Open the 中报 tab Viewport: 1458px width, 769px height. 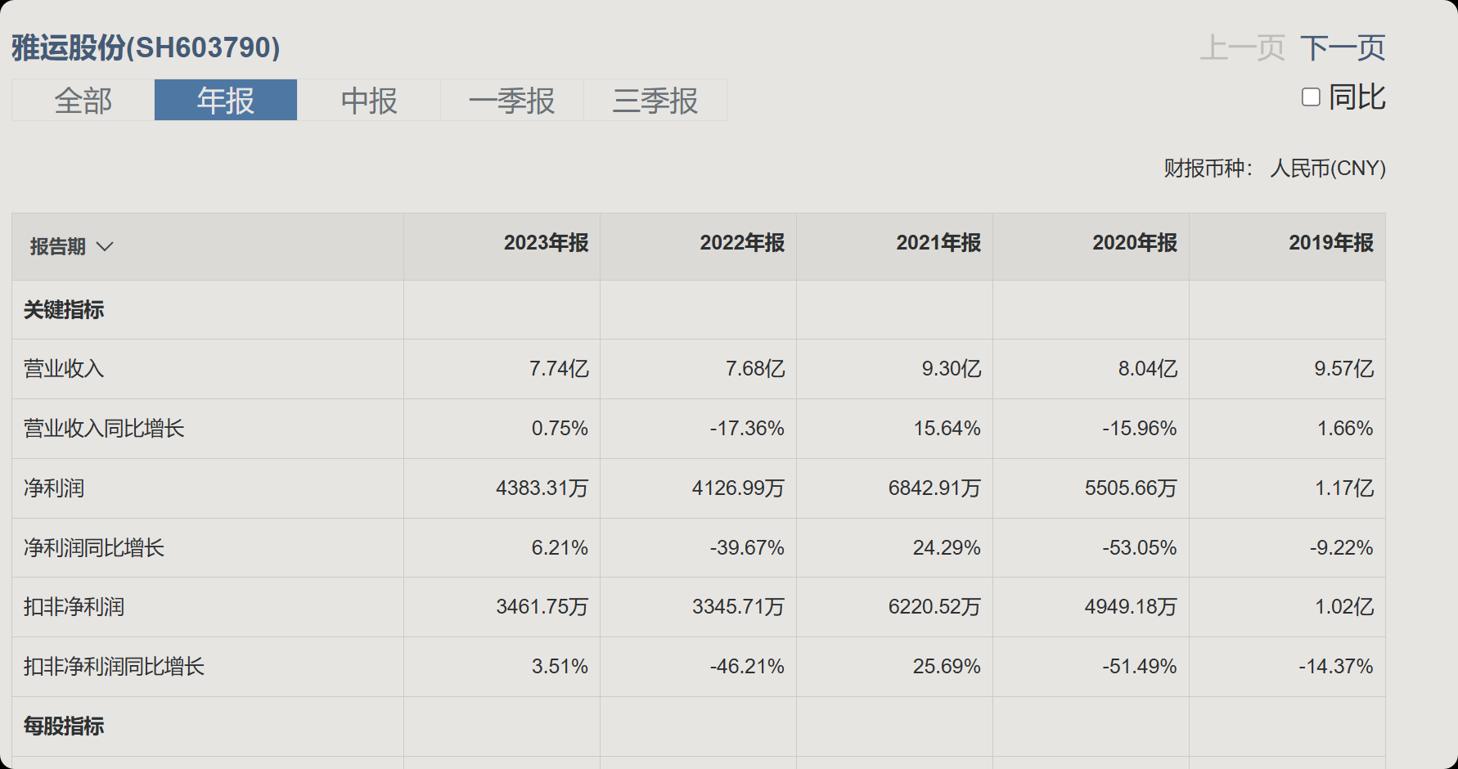[369, 101]
